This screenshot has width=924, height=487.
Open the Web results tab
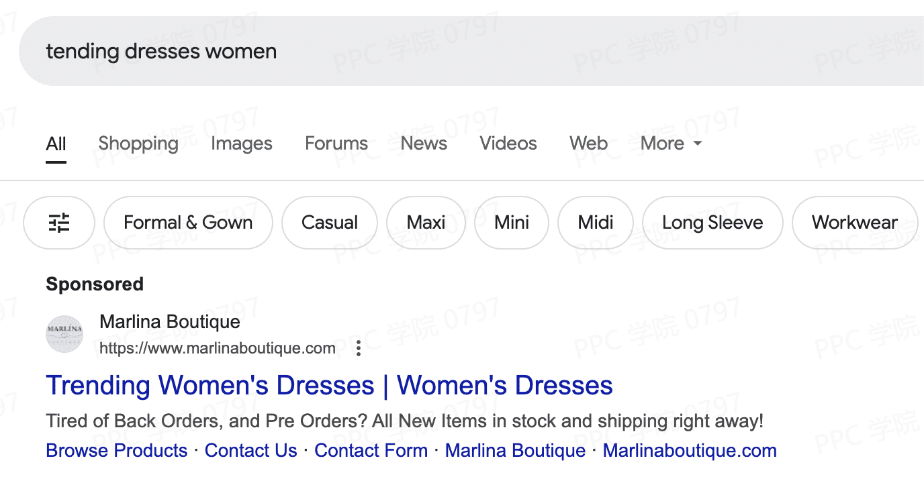pyautogui.click(x=588, y=144)
